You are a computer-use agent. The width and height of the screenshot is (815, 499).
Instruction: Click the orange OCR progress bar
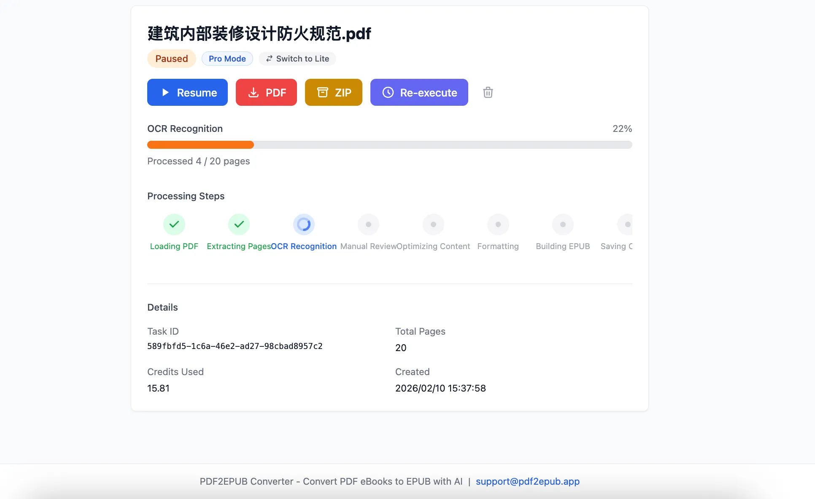(x=200, y=145)
